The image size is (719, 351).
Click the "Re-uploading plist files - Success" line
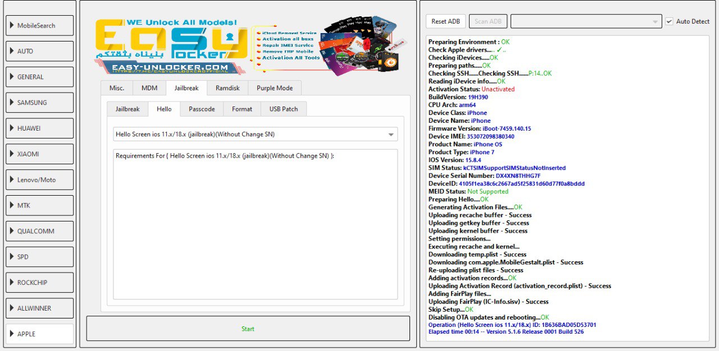point(476,270)
